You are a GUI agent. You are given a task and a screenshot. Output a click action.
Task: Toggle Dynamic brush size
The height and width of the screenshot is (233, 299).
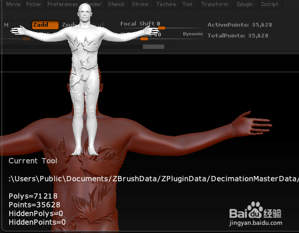pos(193,34)
